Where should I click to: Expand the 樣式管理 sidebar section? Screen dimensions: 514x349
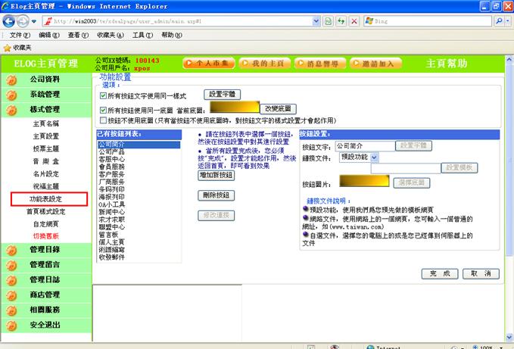pos(45,110)
